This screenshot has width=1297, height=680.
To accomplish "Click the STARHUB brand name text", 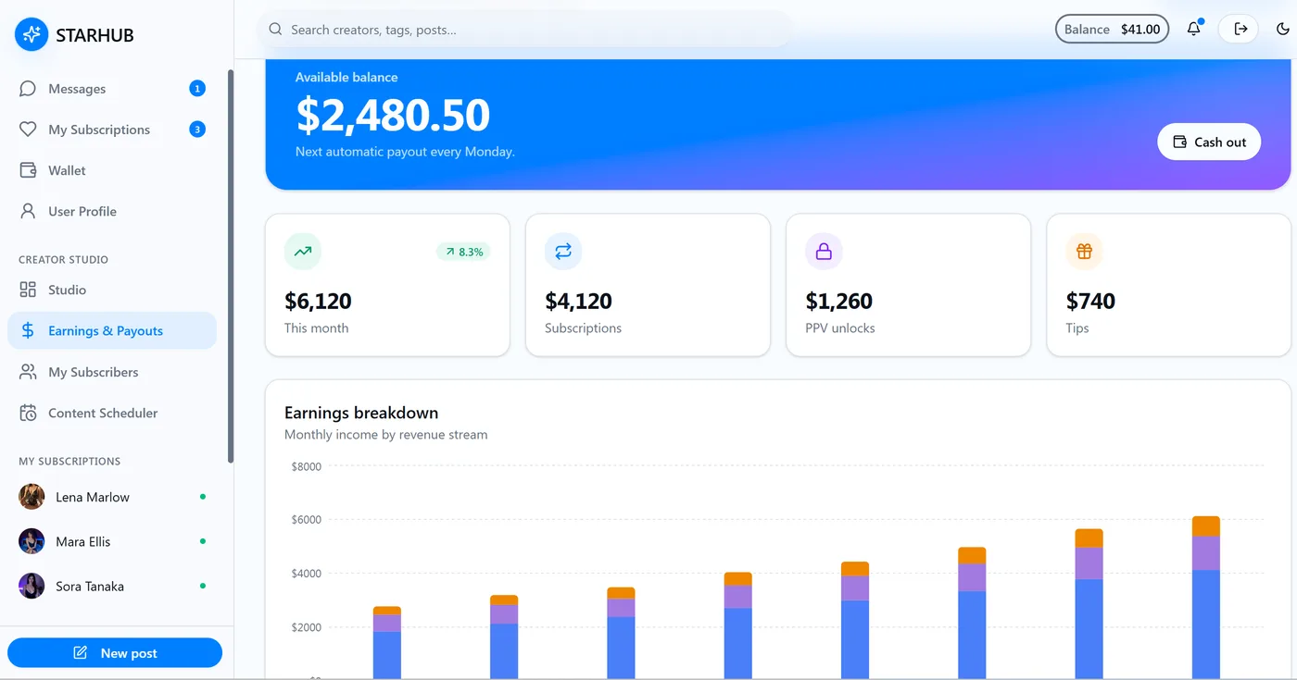I will tap(94, 35).
